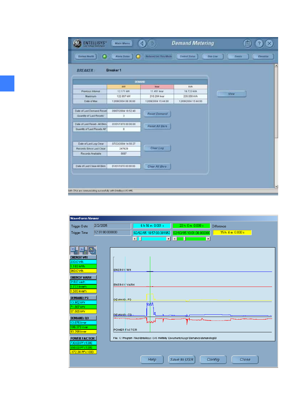Click the Trigger Time field

(x=112, y=233)
